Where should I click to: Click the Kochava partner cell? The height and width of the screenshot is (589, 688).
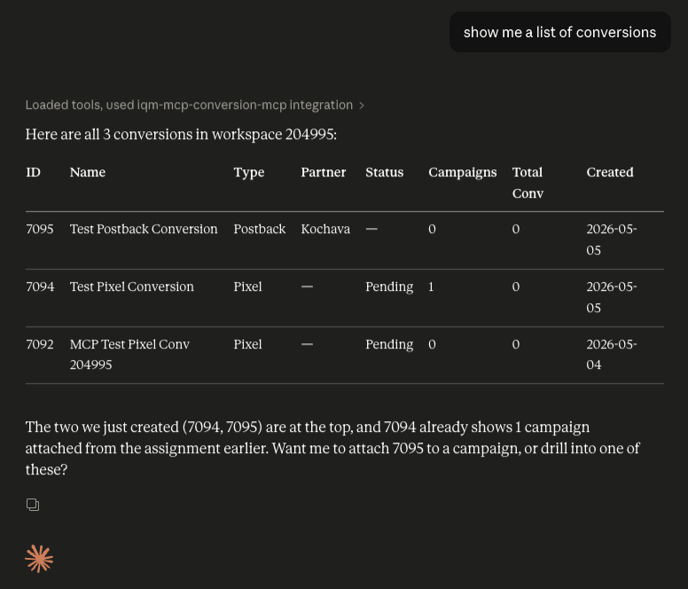click(325, 229)
